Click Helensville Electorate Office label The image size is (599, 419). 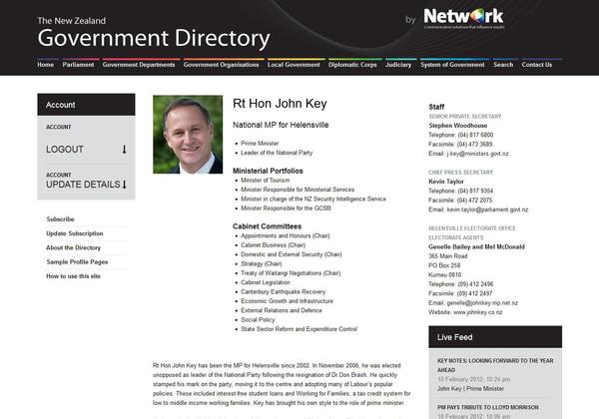tap(472, 228)
